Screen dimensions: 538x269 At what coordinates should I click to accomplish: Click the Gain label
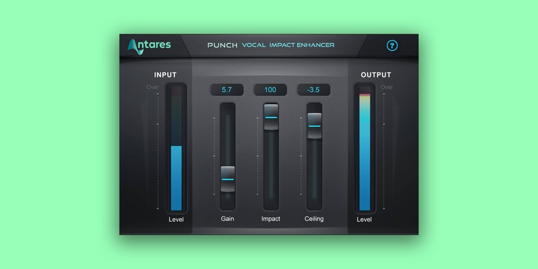coord(228,218)
